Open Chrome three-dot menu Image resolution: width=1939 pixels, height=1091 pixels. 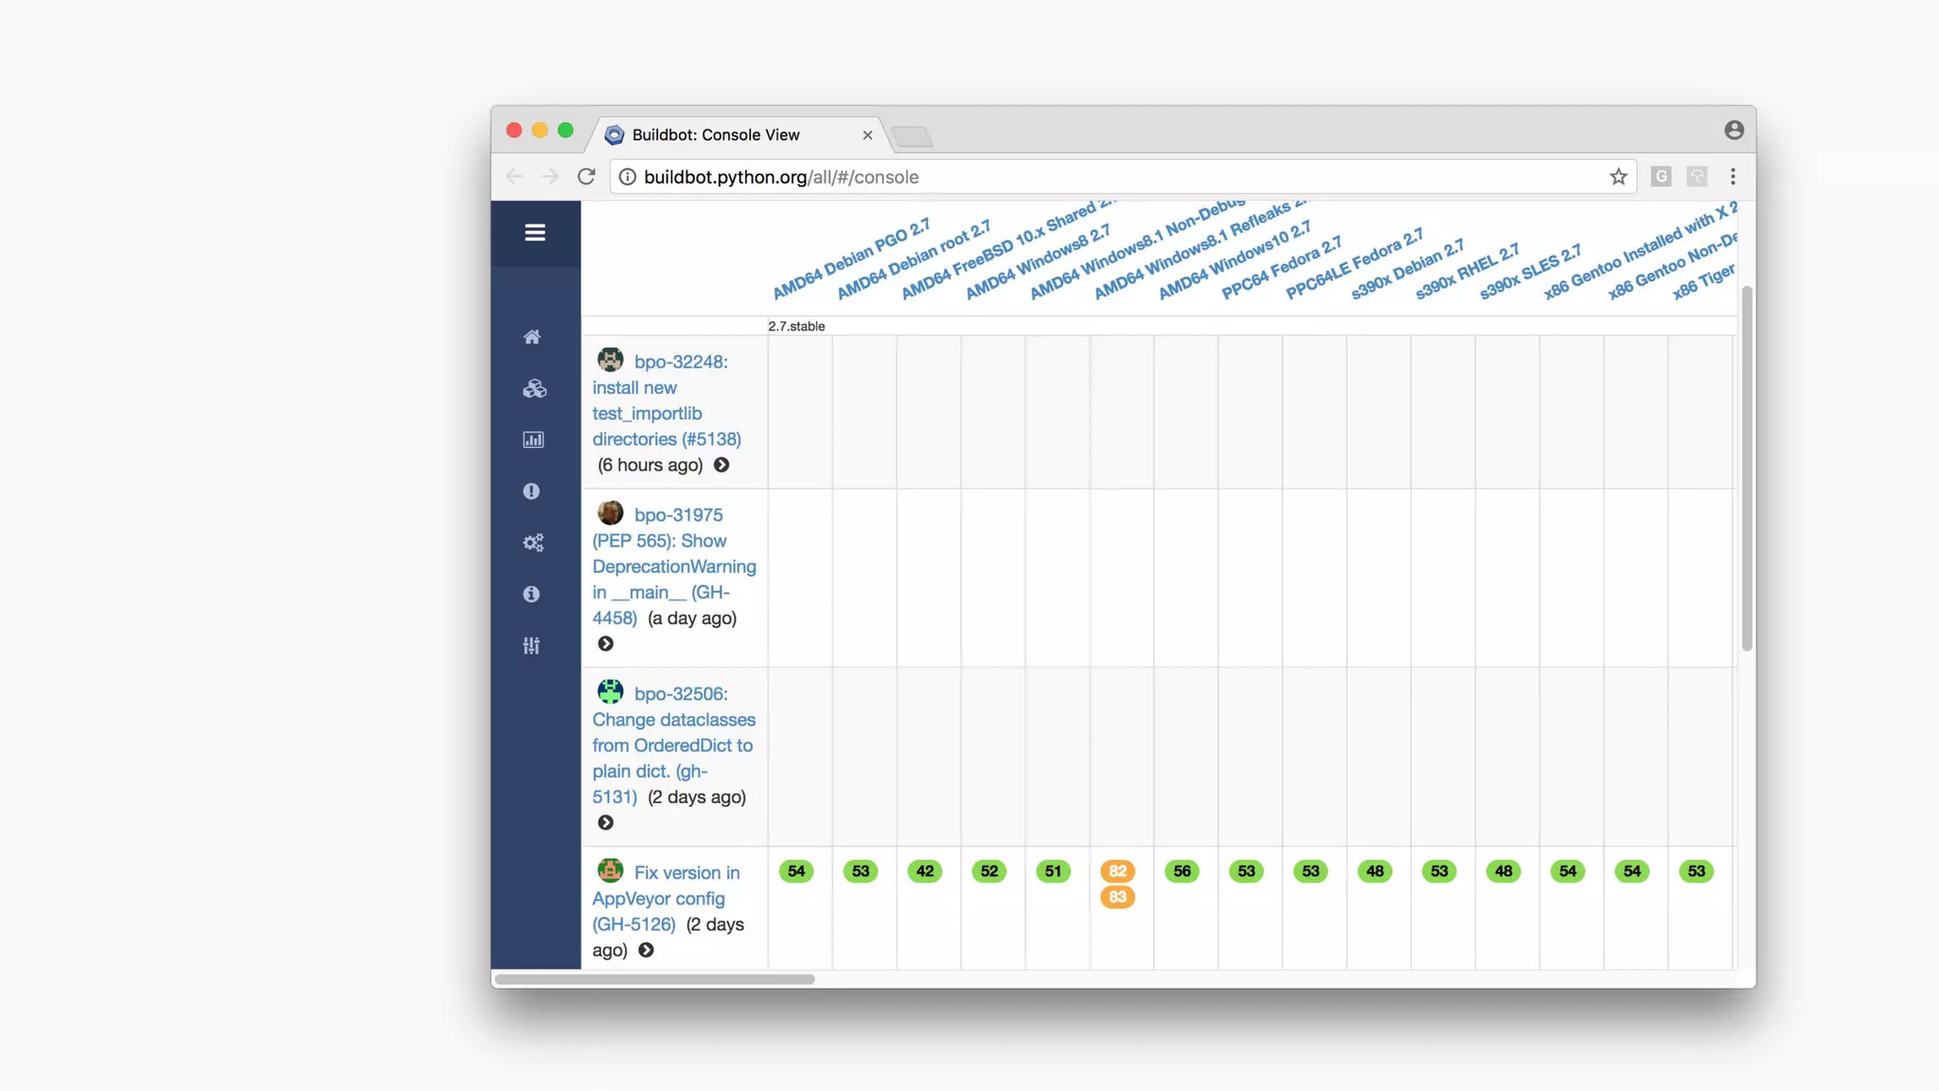coord(1733,177)
